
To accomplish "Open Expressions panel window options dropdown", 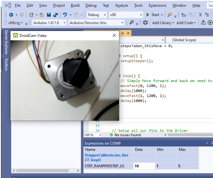I will pos(207,143).
